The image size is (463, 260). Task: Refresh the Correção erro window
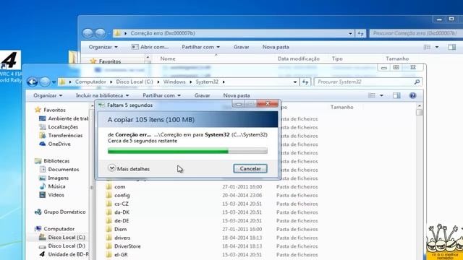coord(360,34)
